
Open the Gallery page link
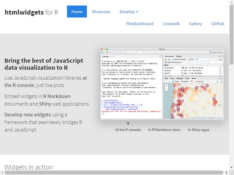(195, 24)
